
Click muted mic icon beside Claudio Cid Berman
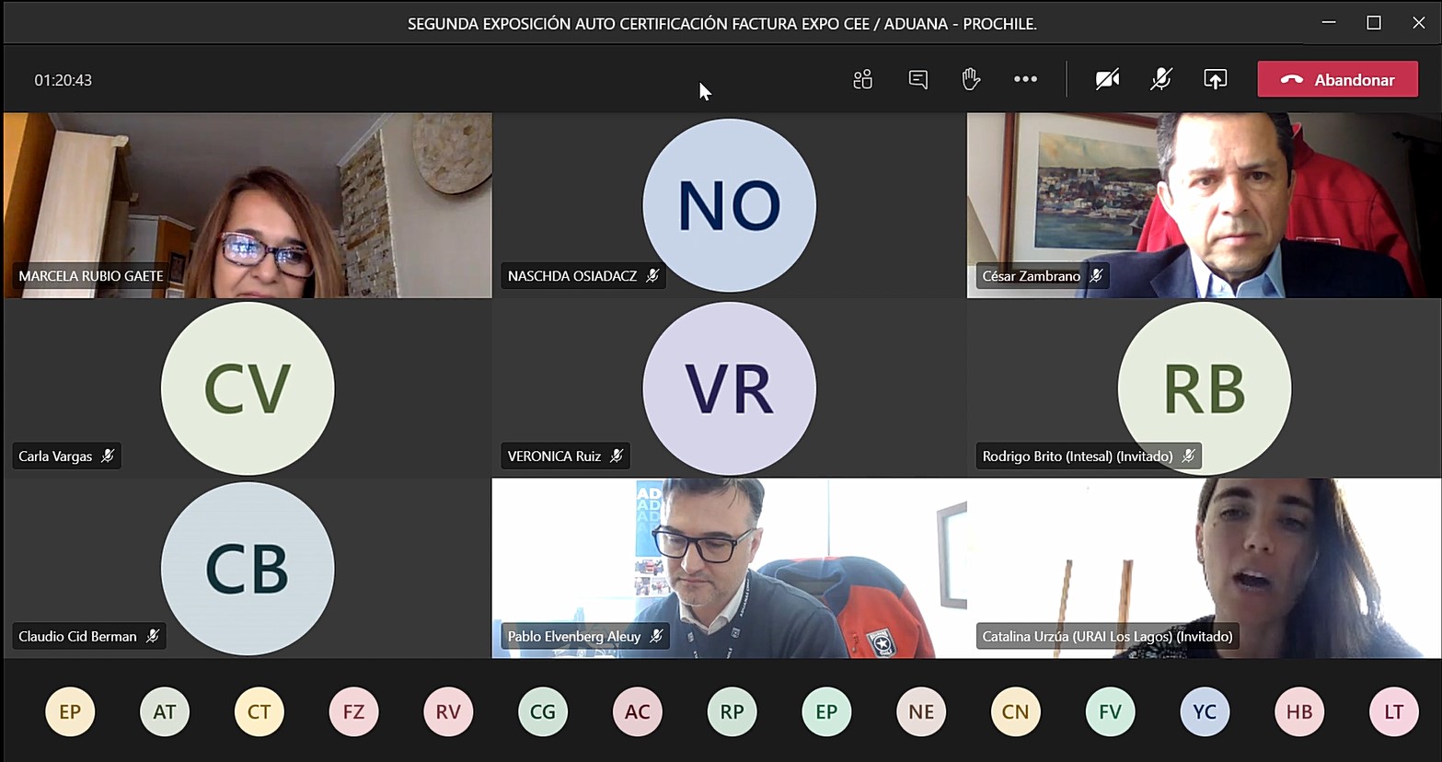pos(153,636)
